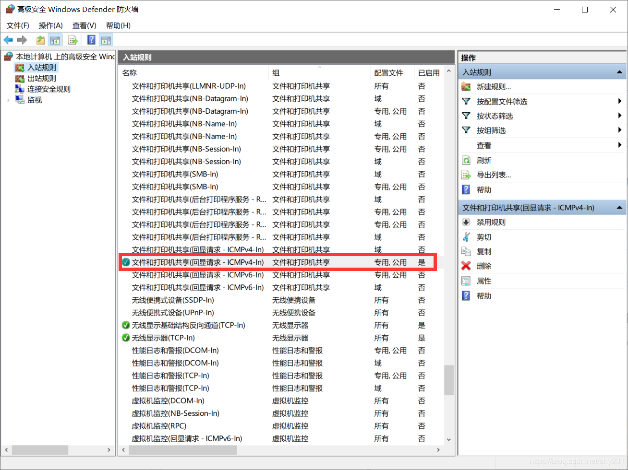Click the right scroll arrow under the left tree

tap(109, 450)
